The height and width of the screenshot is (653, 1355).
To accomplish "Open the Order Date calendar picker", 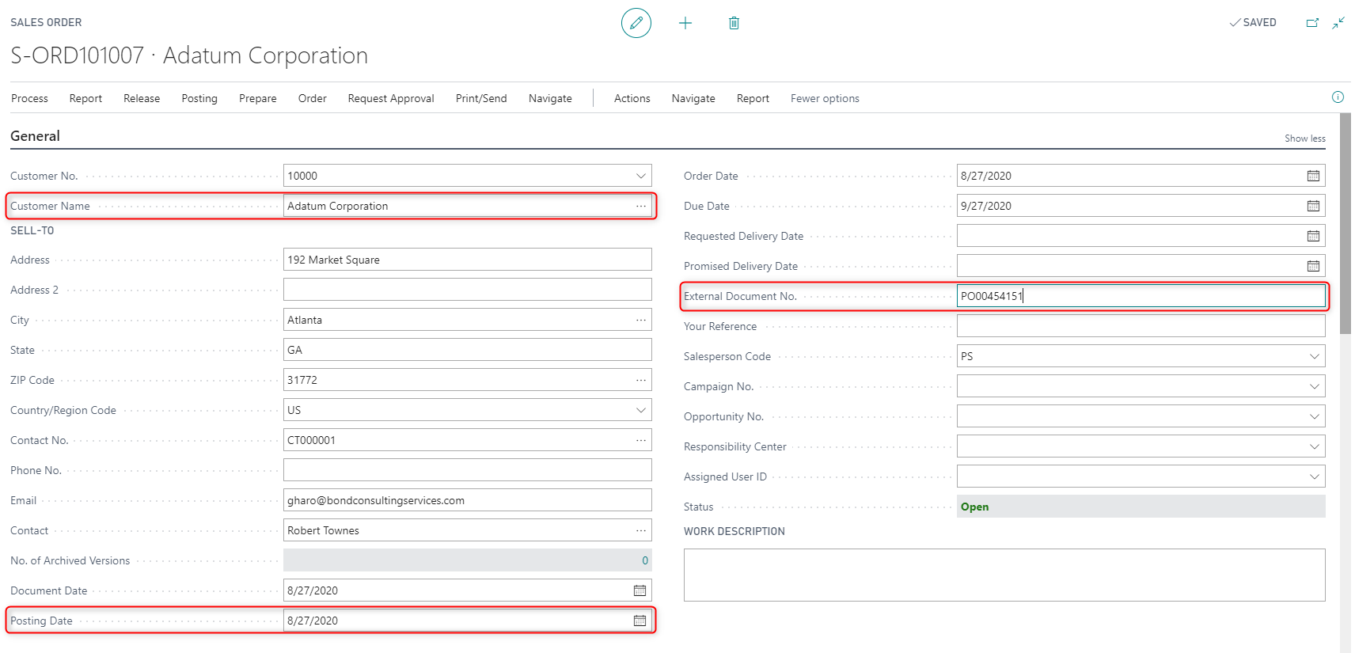I will point(1313,176).
